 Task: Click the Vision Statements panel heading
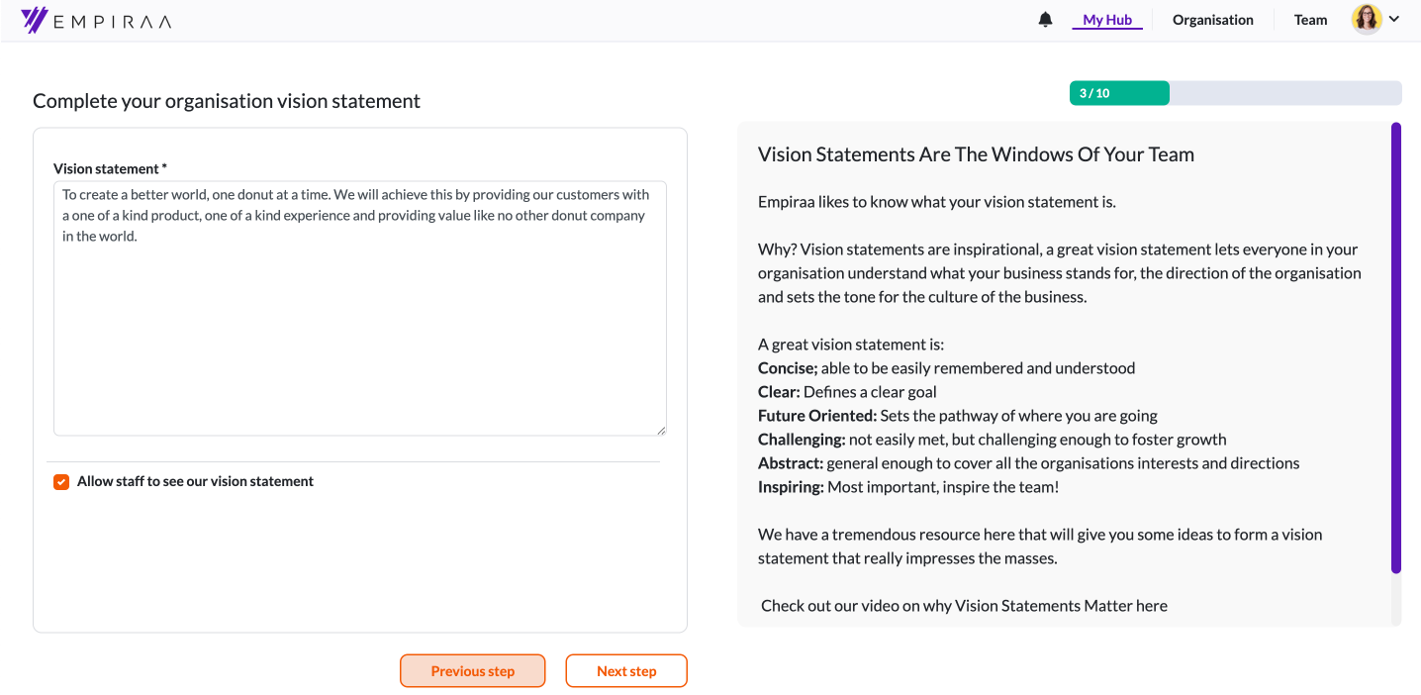point(976,154)
